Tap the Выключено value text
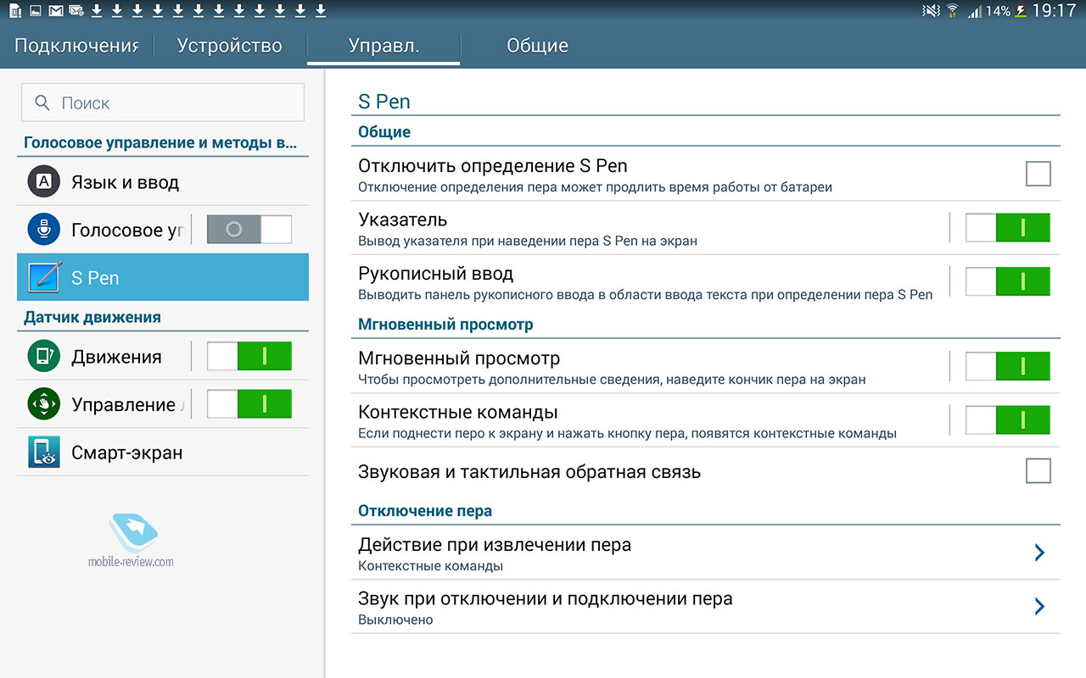The height and width of the screenshot is (678, 1086). tap(395, 620)
